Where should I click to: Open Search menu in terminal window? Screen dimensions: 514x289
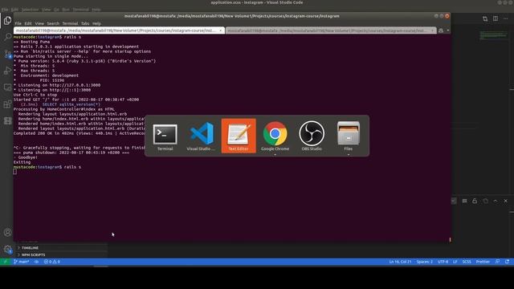(53, 23)
